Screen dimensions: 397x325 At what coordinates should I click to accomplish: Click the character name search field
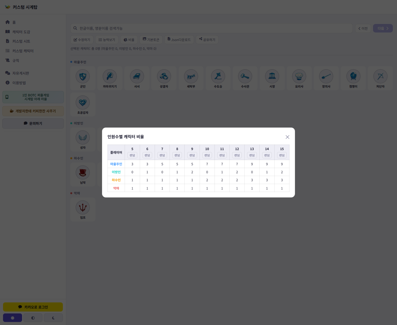click(x=211, y=28)
